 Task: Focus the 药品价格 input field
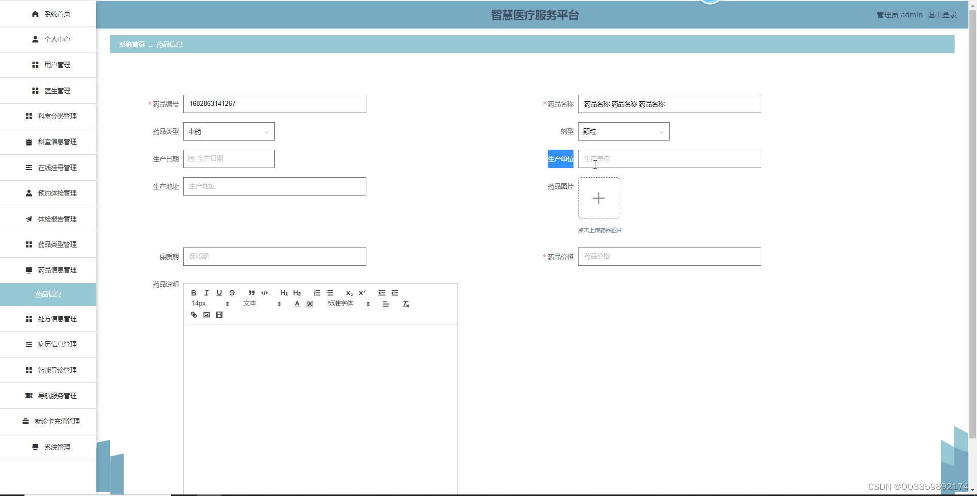click(670, 257)
